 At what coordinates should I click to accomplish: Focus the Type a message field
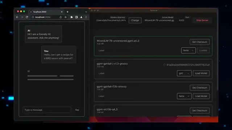coord(47,110)
